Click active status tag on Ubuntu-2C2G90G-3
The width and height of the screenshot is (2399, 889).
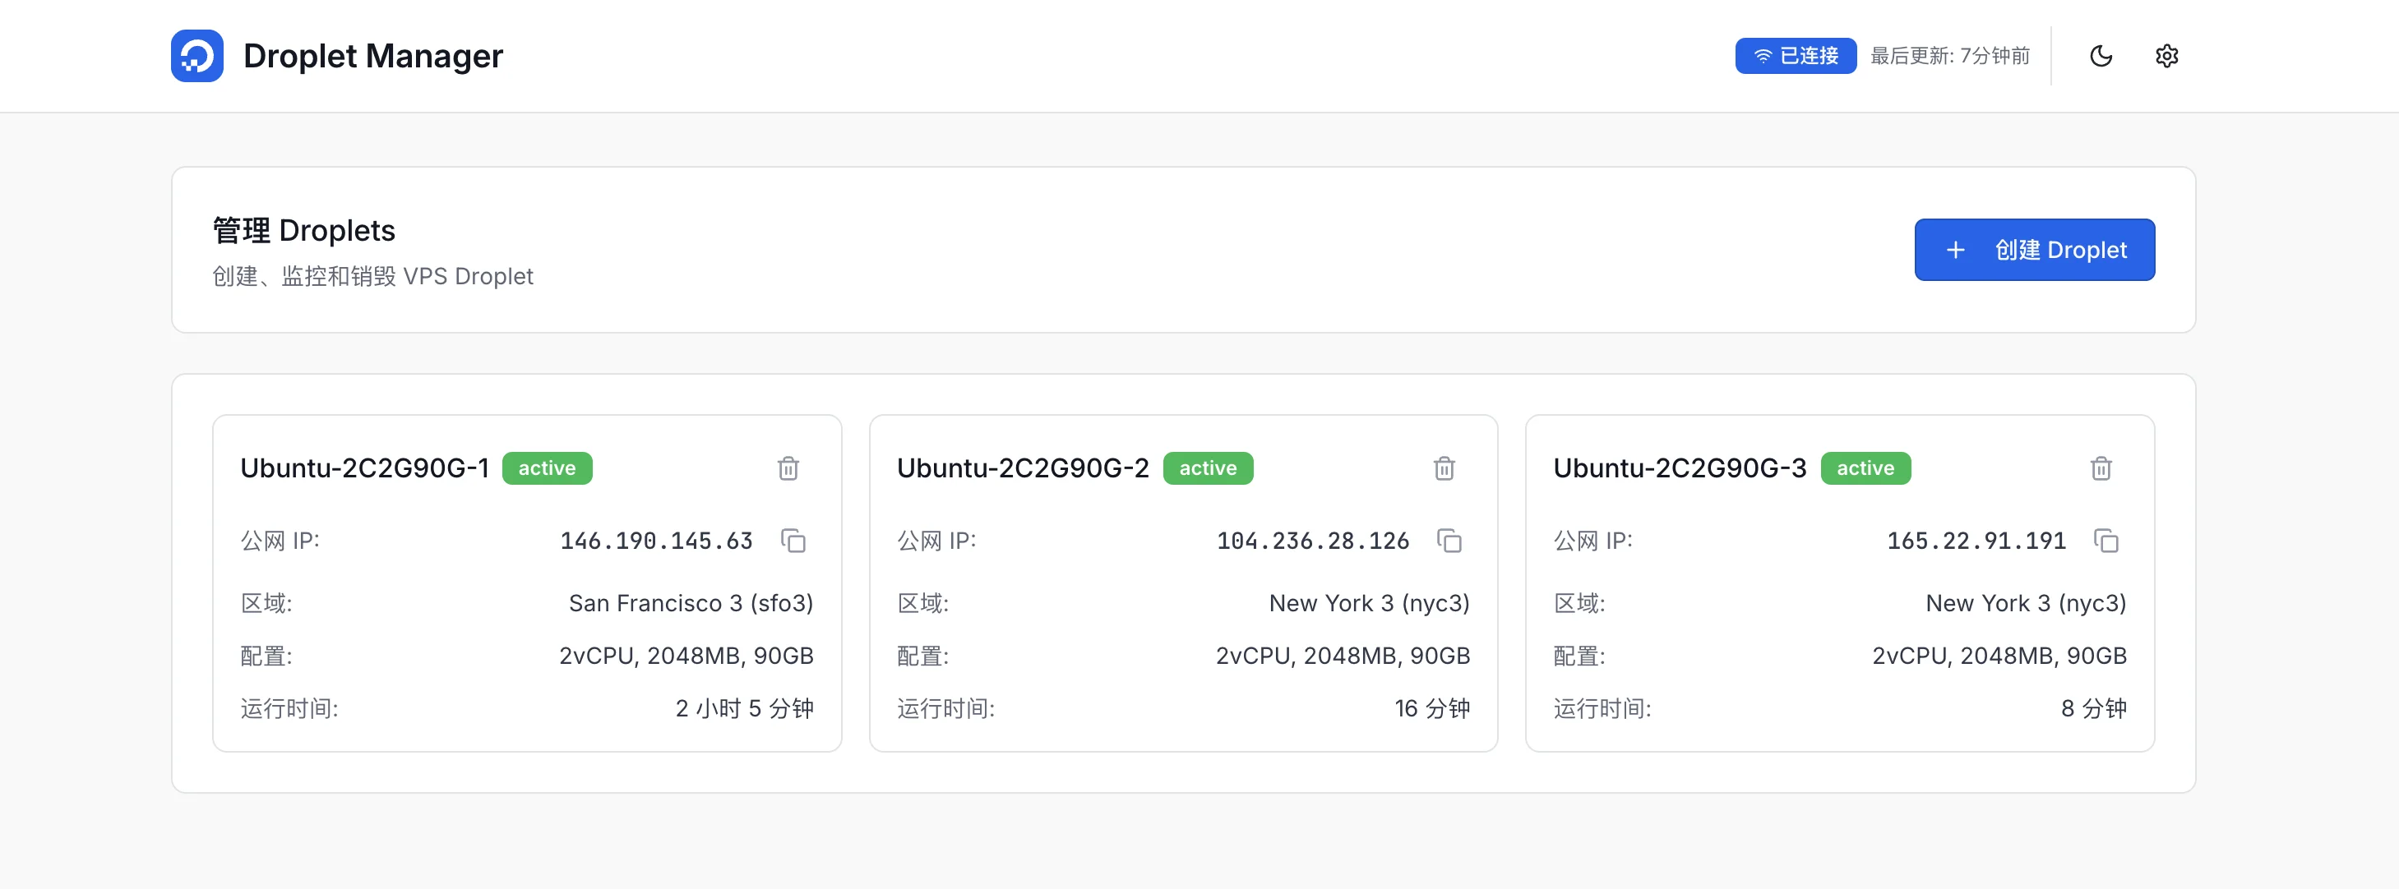pyautogui.click(x=1865, y=468)
